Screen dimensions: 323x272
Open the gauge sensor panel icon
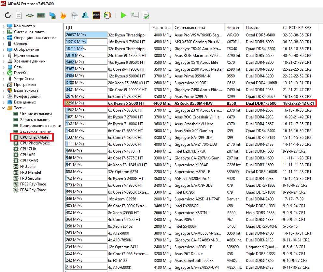coord(107,15)
